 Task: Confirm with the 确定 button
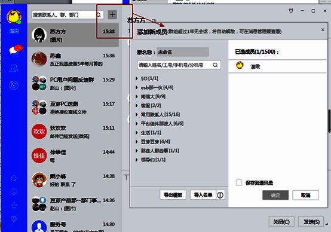(275, 195)
